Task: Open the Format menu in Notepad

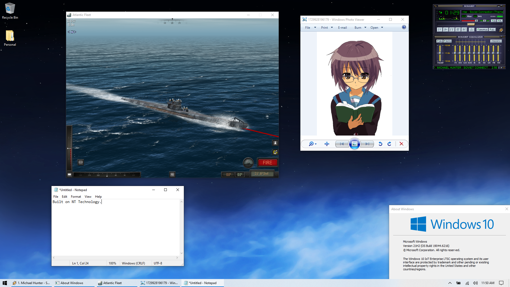Action: (x=76, y=197)
